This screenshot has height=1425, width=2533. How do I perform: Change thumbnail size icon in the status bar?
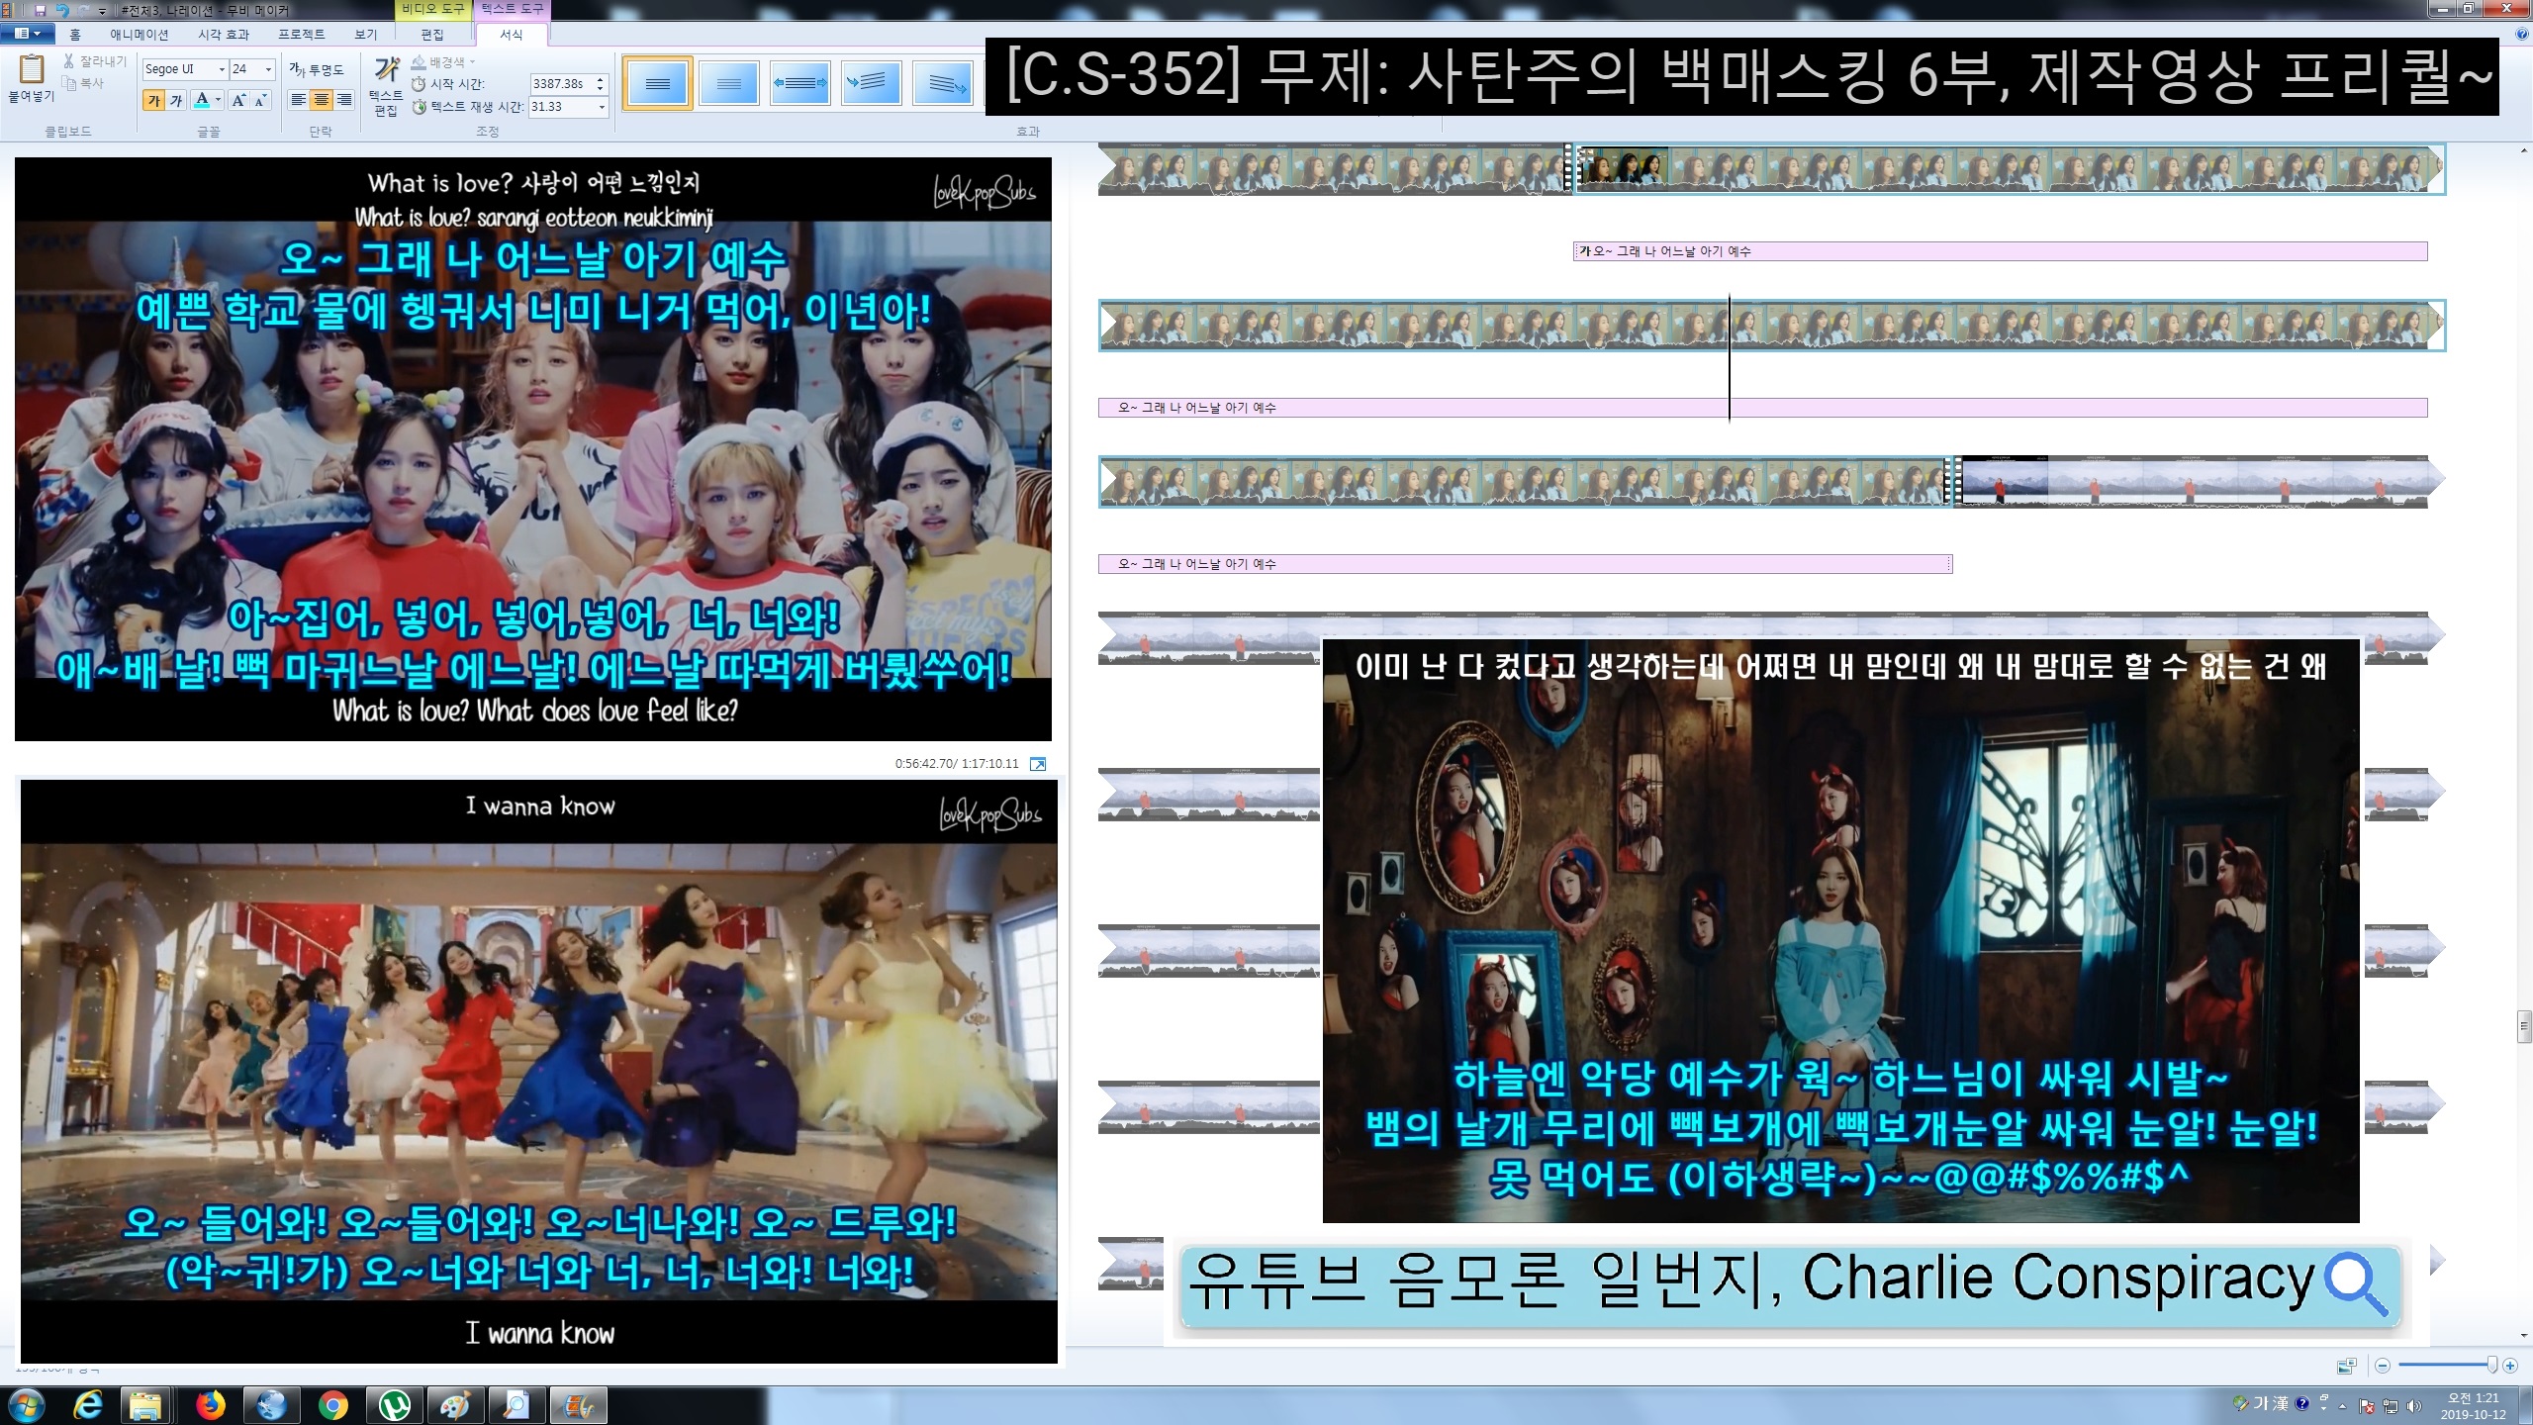[x=2346, y=1366]
